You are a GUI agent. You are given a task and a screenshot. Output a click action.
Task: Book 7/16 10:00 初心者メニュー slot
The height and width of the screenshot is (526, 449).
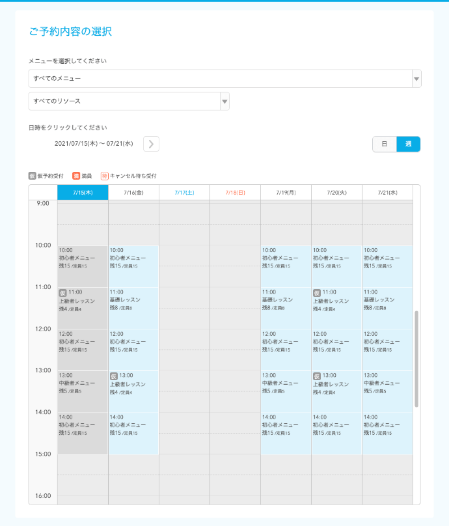133,266
